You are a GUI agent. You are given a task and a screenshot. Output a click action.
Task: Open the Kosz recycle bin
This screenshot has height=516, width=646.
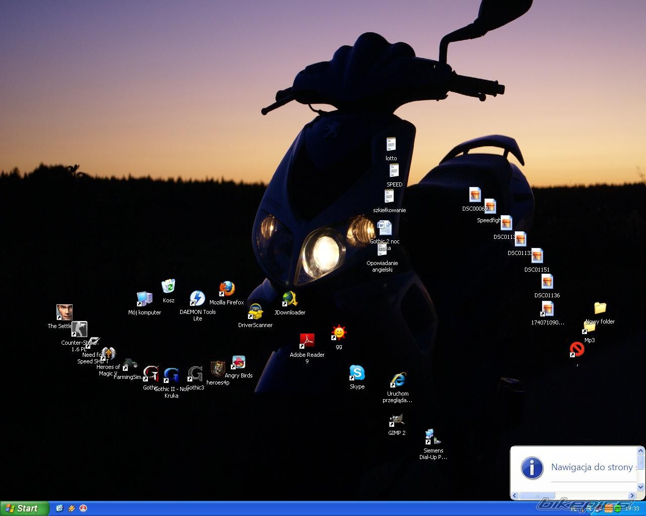click(169, 287)
